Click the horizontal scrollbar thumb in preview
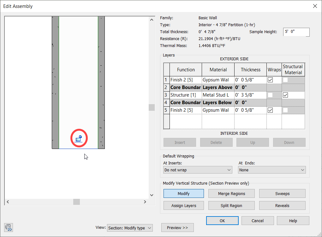This screenshot has height=237, width=322. 76,202
